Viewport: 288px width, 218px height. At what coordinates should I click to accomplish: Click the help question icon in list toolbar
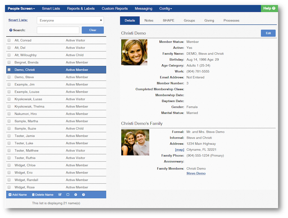coord(83,195)
